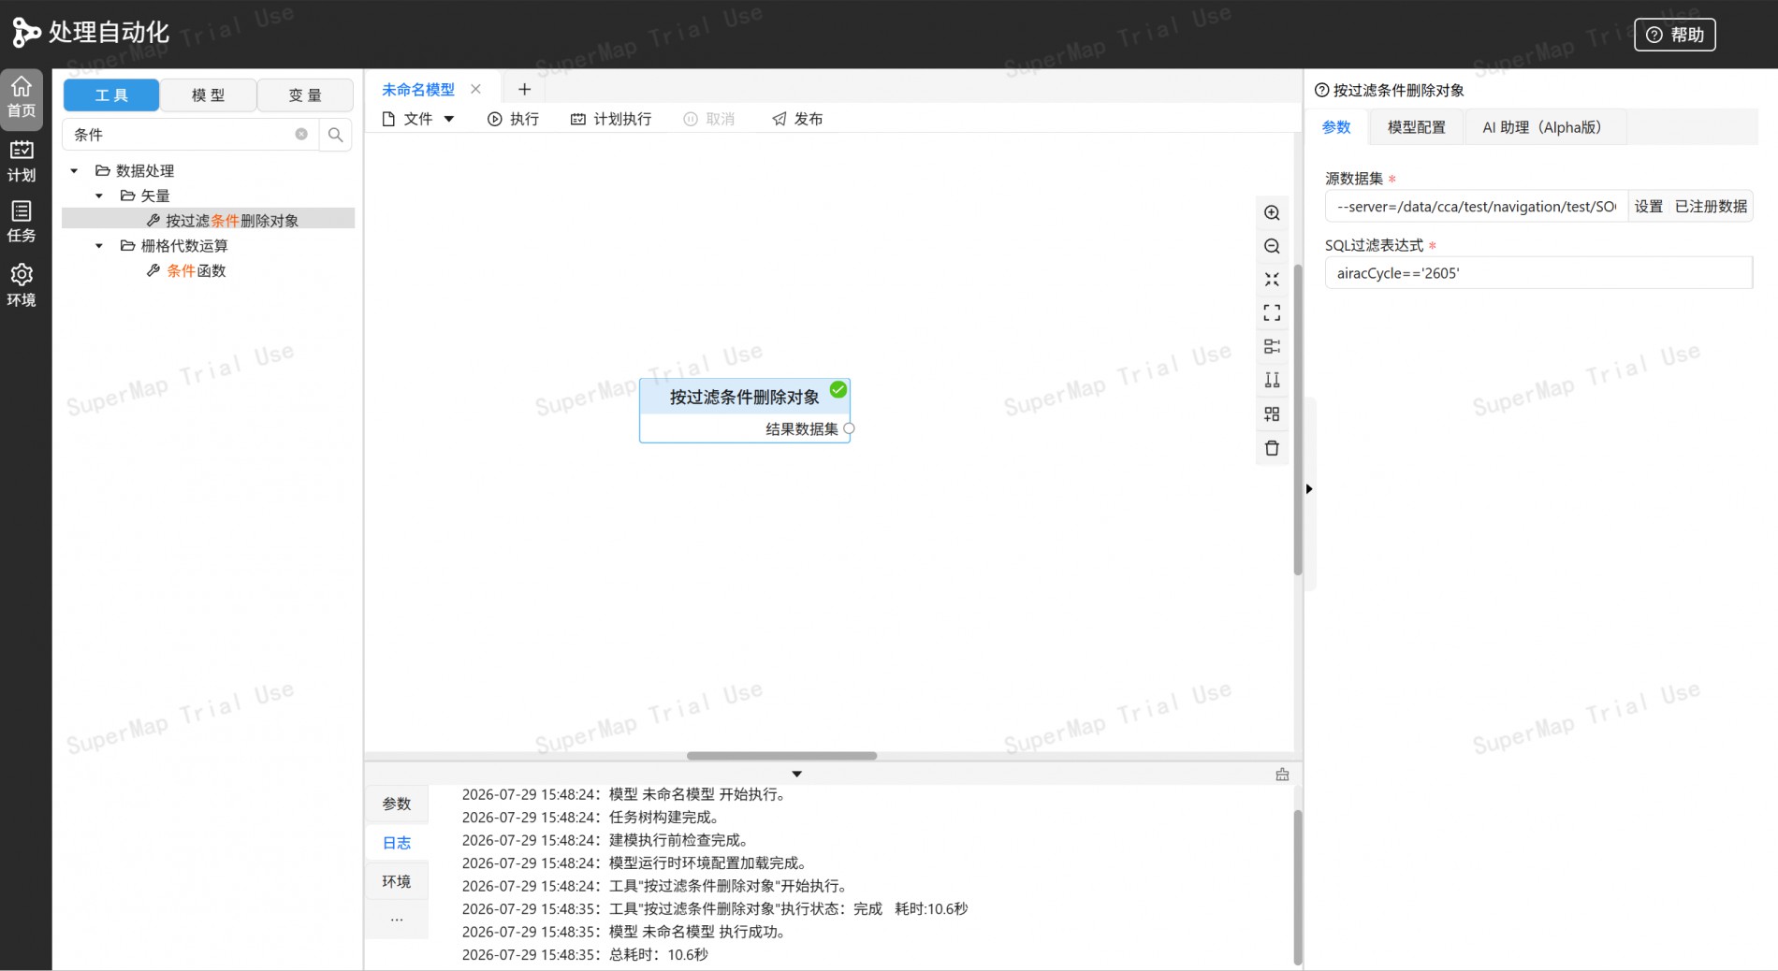Open the 计划 sidebar page

(22, 161)
